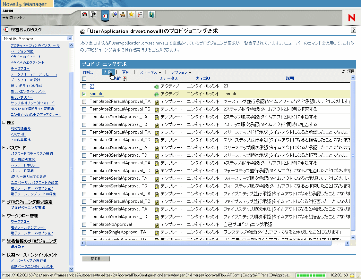The height and width of the screenshot is (279, 361).
Task: Click 作成... in the action bar
Action: tap(89, 72)
